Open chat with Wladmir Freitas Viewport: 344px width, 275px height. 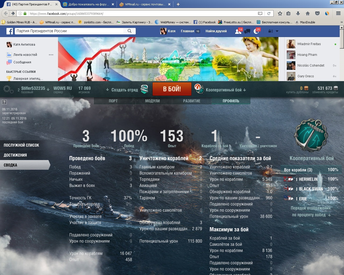click(312, 44)
